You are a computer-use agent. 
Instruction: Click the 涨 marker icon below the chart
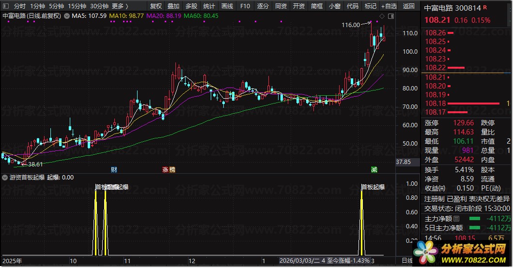[165, 169]
